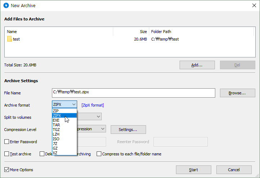Enable the Enter Password checkbox

(7, 142)
